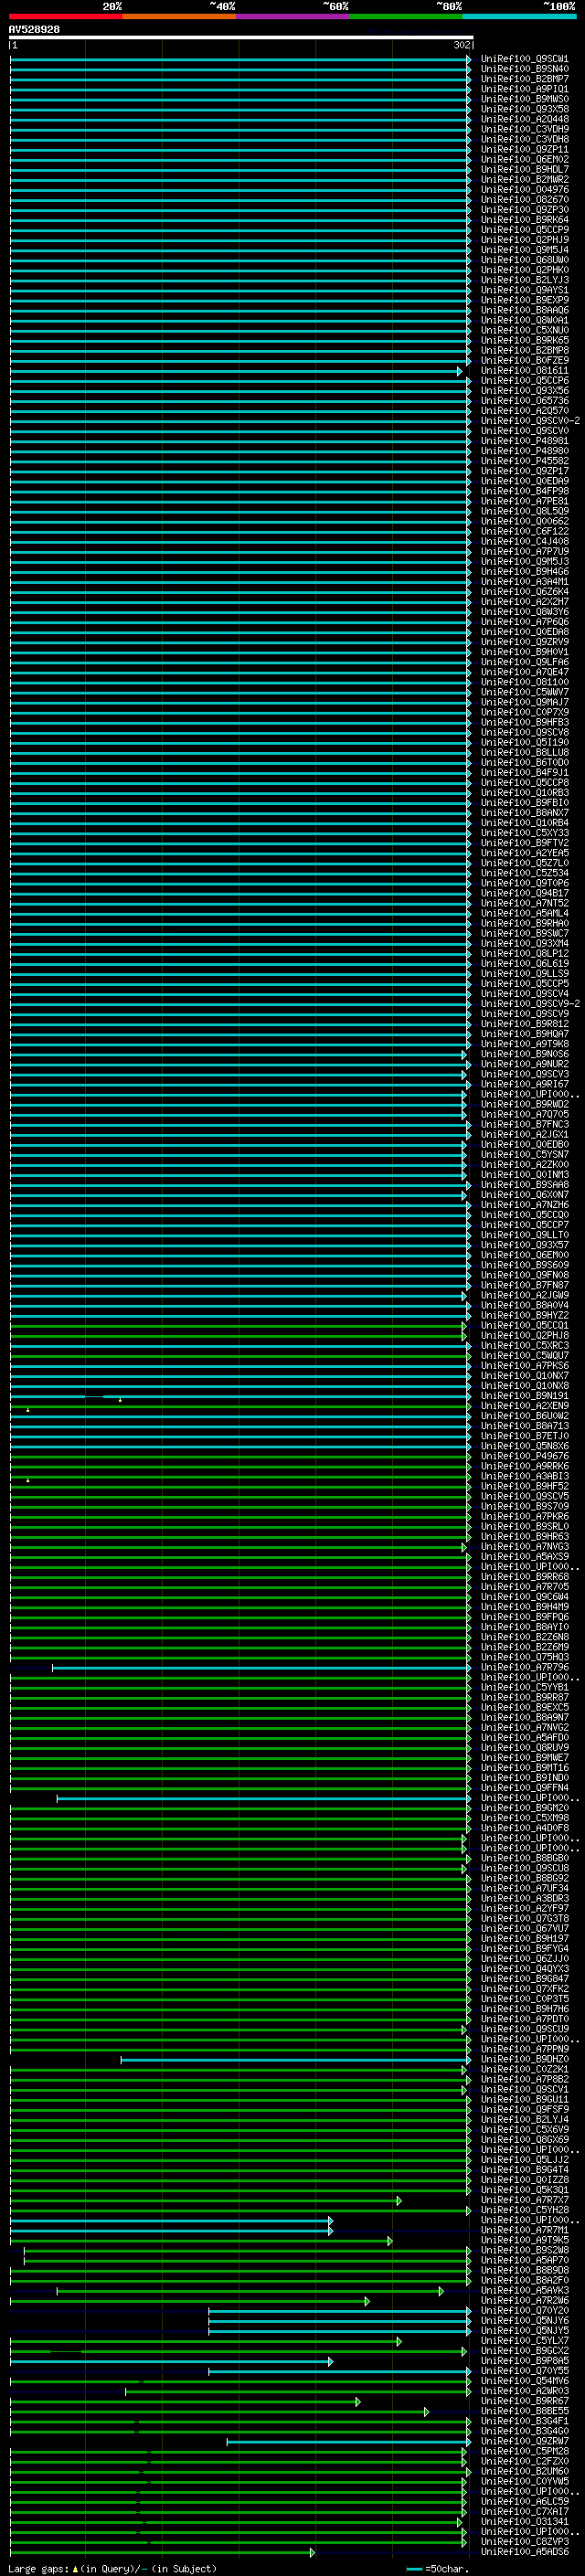Viewport: 585px width, 2576px height.
Task: Select the UniRef100_O31341 label
Action: [524, 2521]
